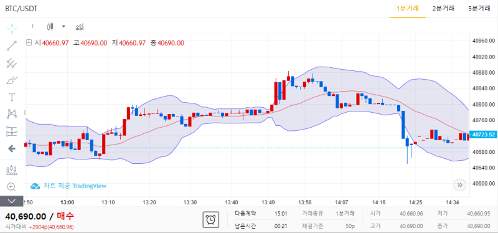The height and width of the screenshot is (233, 498).
Task: Jump to latest bar with double-arrow button
Action: pos(459,184)
